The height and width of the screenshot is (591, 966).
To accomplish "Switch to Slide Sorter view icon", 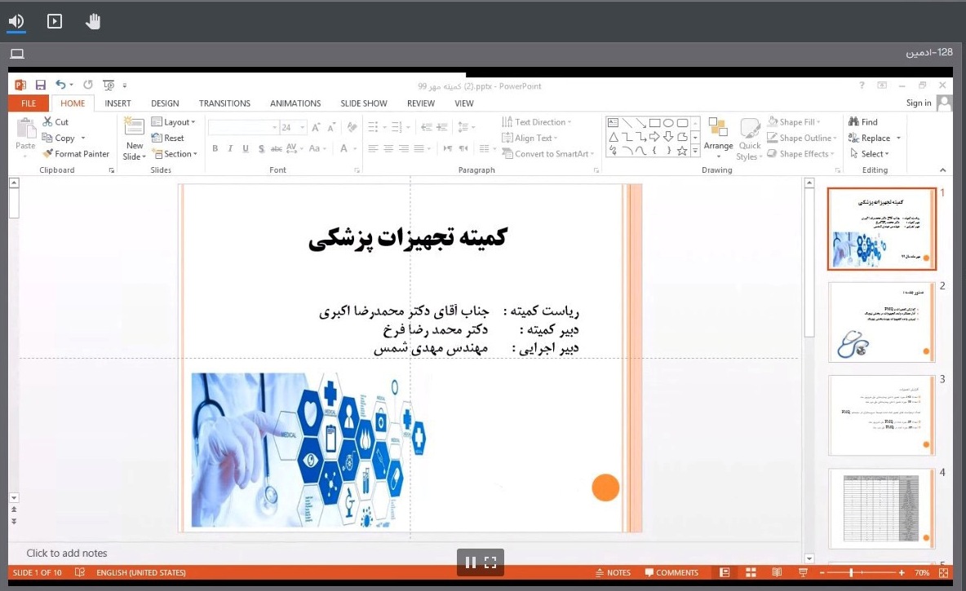I will click(751, 572).
